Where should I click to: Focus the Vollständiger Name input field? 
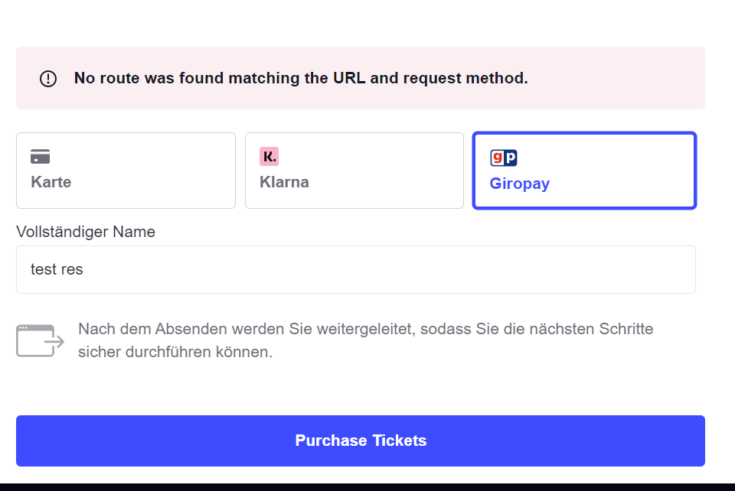click(x=355, y=269)
